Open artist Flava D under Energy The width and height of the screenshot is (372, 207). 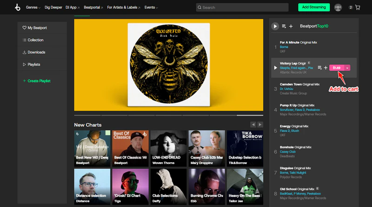[x=285, y=131]
